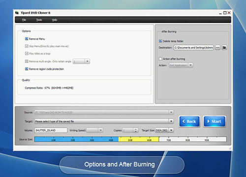Browse destination with the ellipsis button
The image size is (246, 177).
[x=217, y=48]
